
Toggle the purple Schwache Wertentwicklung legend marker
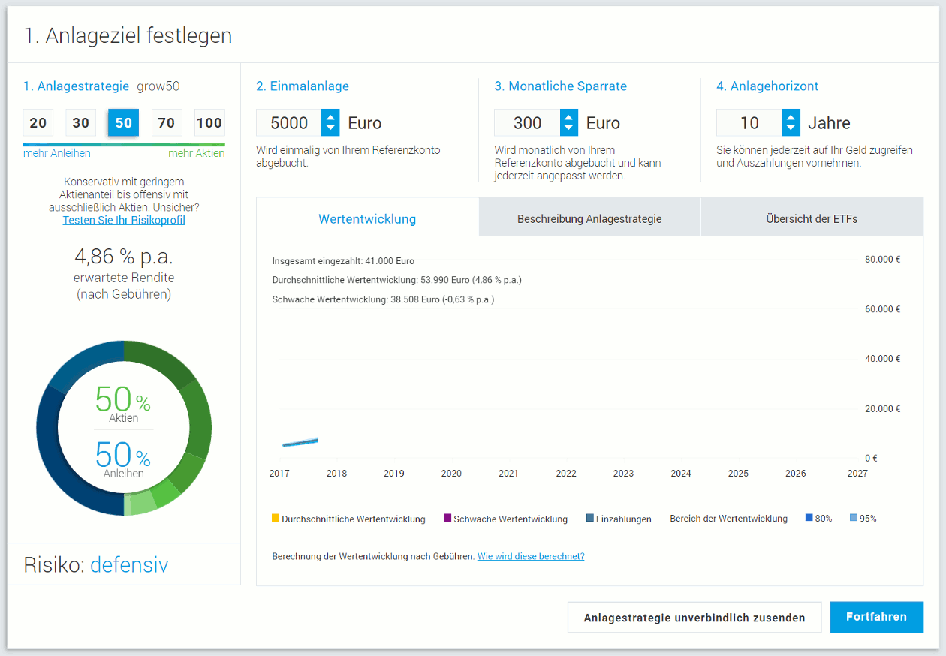pyautogui.click(x=448, y=518)
